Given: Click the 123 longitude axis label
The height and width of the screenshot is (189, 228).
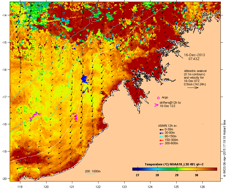Looking at the screenshot, I should click(x=124, y=187).
